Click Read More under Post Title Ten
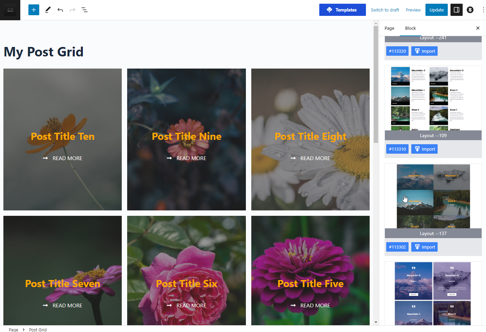Image resolution: width=486 pixels, height=332 pixels. (x=67, y=158)
